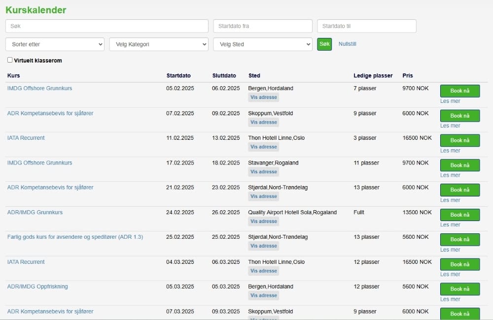Book the IATA Recurrent course starting 11.02.2025
The image size is (493, 320).
pyautogui.click(x=459, y=140)
